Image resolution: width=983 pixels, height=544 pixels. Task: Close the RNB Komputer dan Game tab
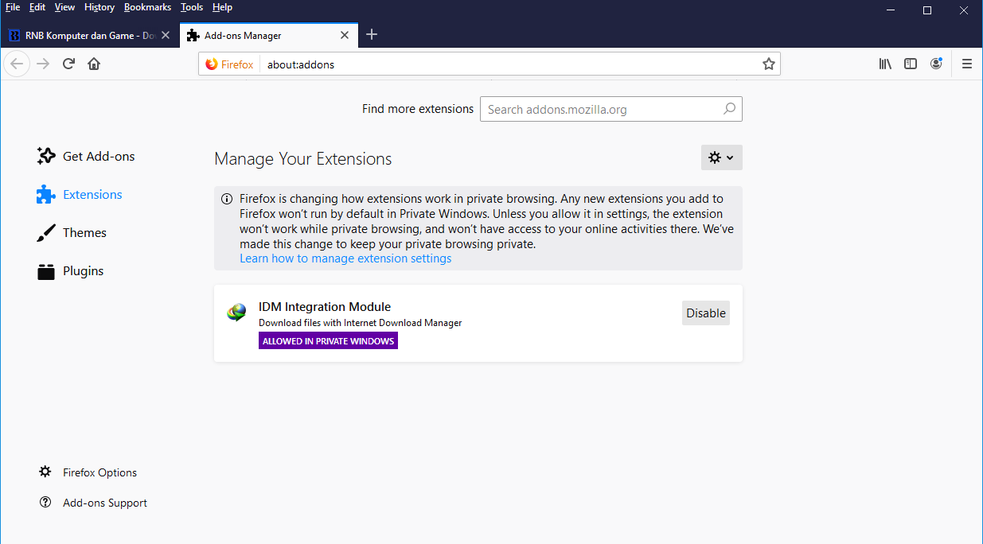point(166,35)
